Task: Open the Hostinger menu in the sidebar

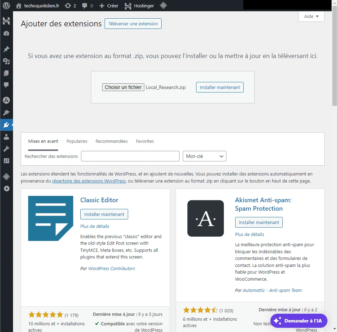Action: point(6,21)
